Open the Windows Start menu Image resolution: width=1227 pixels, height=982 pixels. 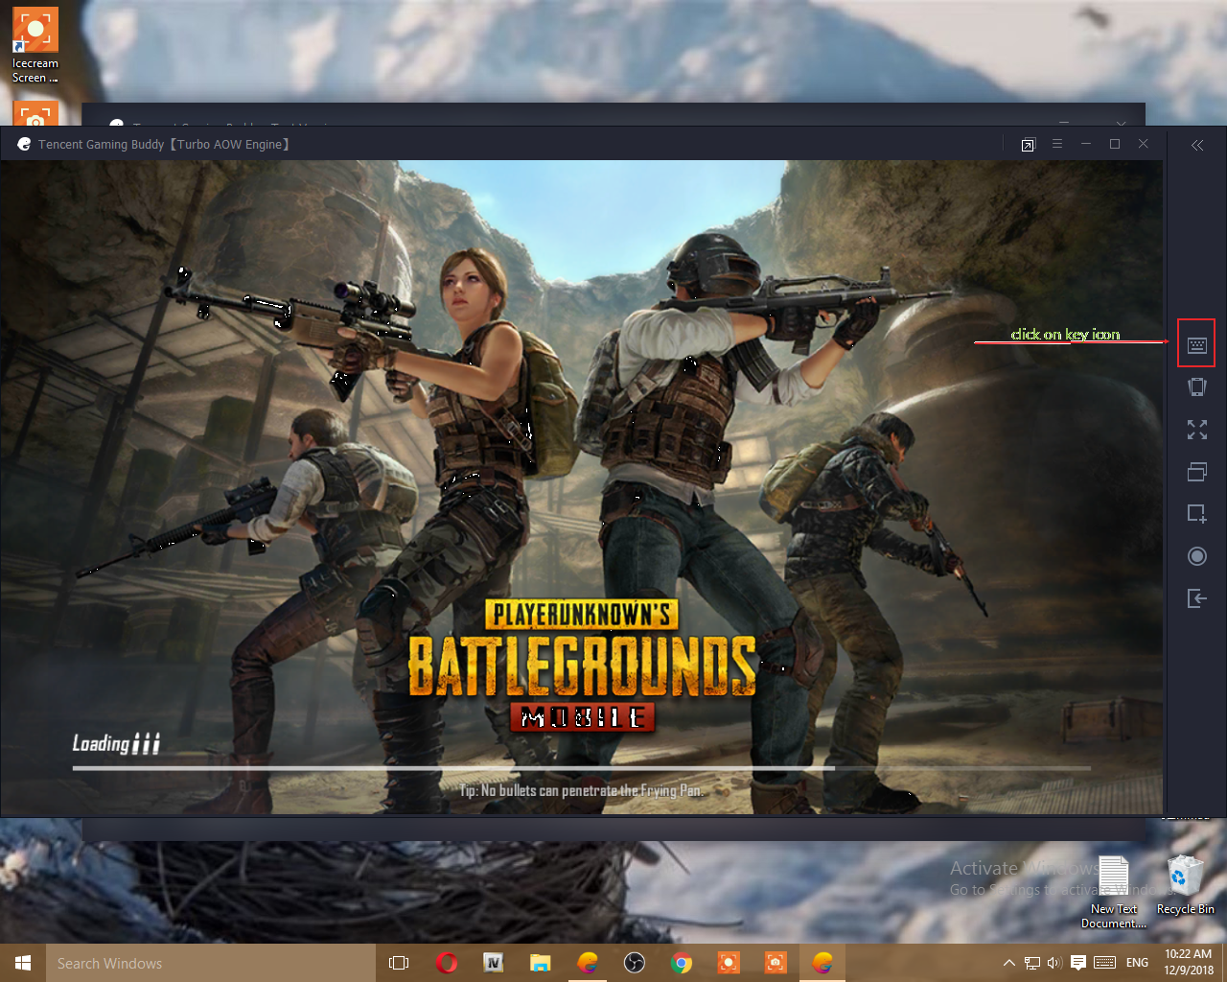pos(23,963)
